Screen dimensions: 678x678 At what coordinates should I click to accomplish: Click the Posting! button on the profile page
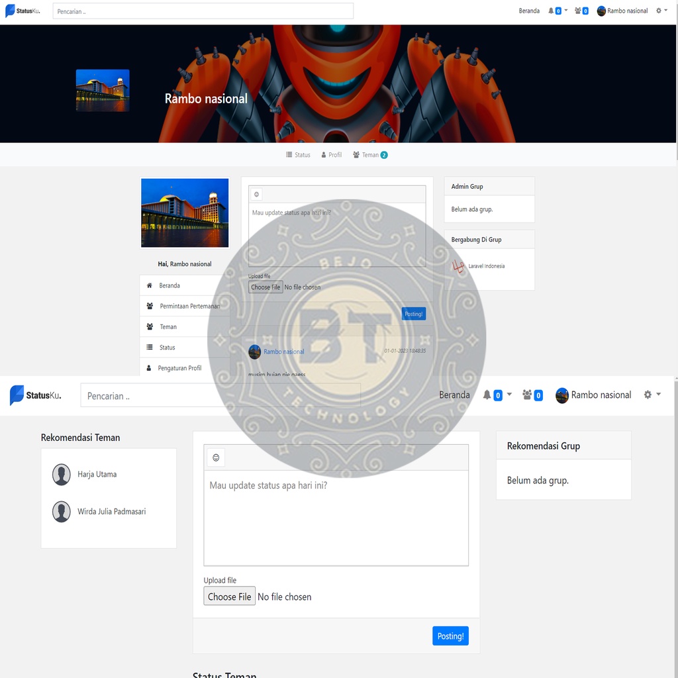coord(413,314)
